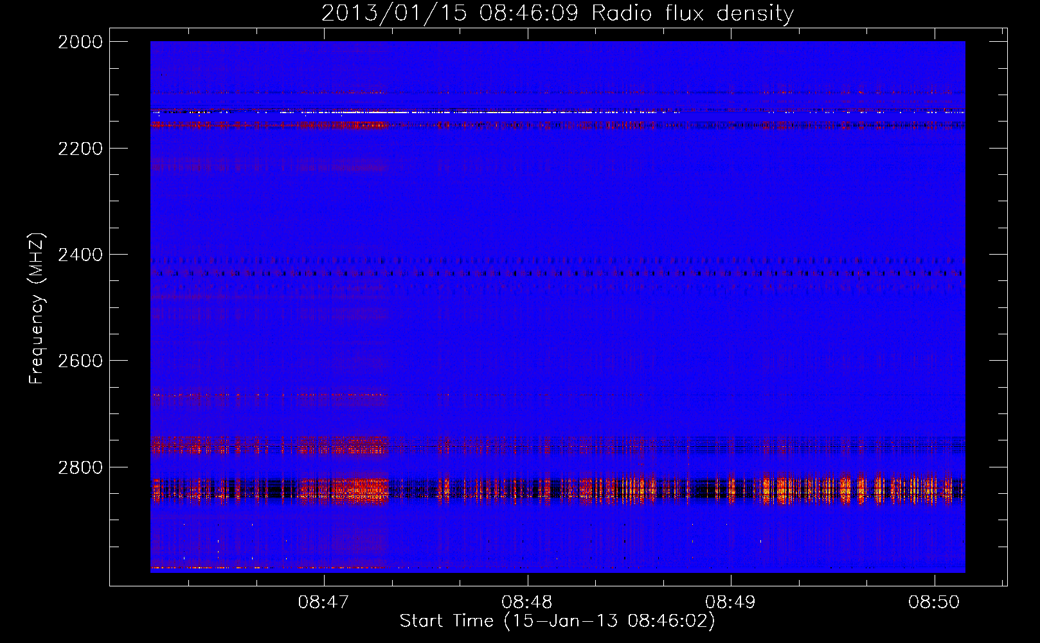This screenshot has height=643, width=1040.
Task: Click the plot title '2013/01/15 08:46:09 Radio flux density'
Action: (557, 13)
